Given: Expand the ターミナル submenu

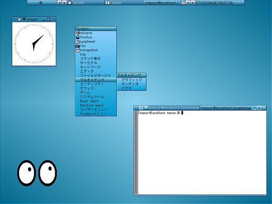Looking at the screenshot, I should click(96, 63).
